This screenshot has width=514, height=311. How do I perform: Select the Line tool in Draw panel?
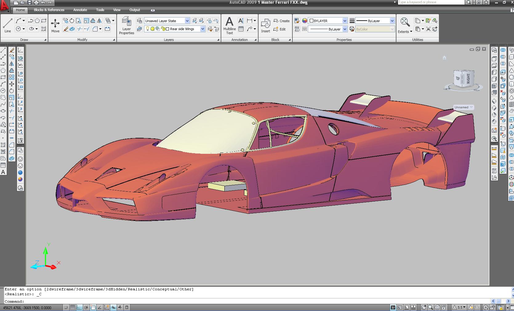point(8,25)
